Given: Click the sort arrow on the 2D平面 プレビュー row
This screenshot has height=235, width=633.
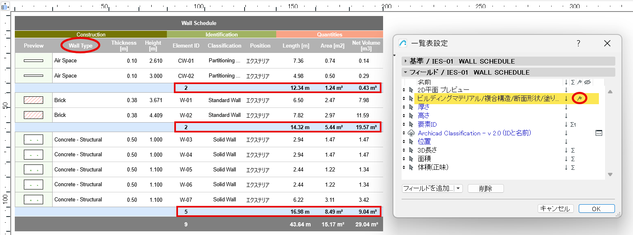Looking at the screenshot, I should [x=566, y=90].
